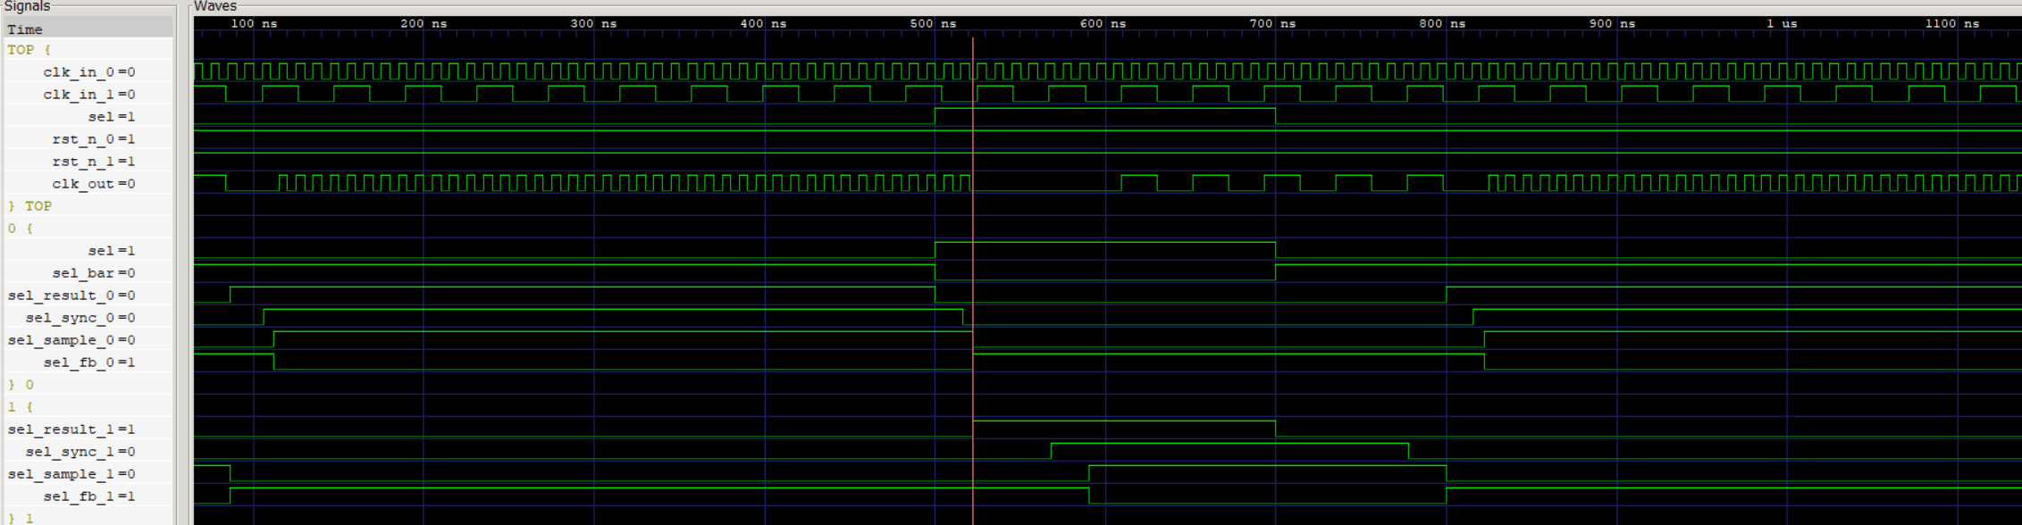Collapse the 1 { signal group
Image resolution: width=2022 pixels, height=525 pixels.
[21, 407]
